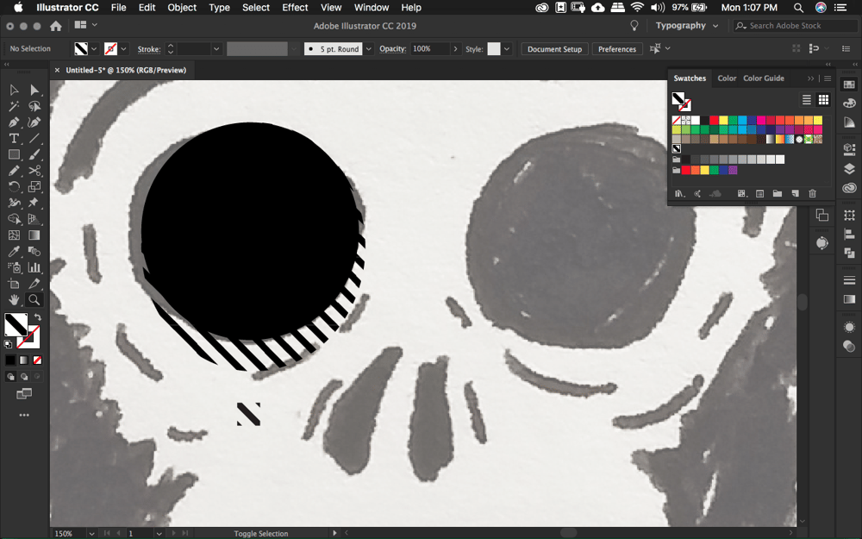Open the zoom level dropdown at 150%
Screen dimensions: 862x539
coord(91,533)
